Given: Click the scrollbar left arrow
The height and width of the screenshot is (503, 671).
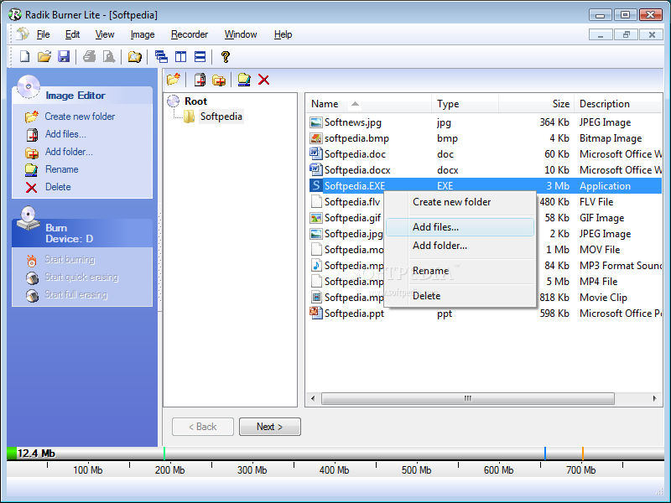Looking at the screenshot, I should (x=313, y=399).
